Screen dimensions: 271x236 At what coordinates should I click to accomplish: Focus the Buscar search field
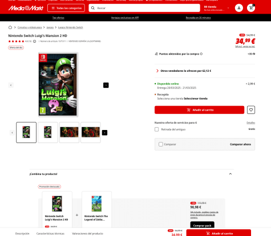click(144, 8)
